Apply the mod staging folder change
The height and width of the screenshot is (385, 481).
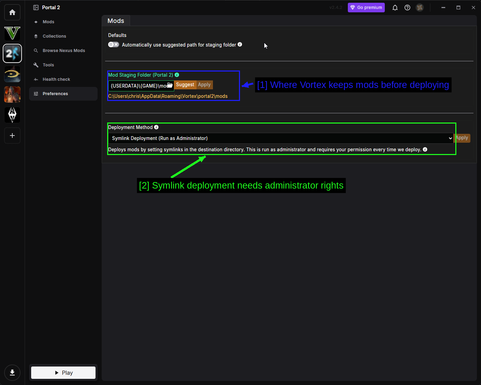click(204, 85)
